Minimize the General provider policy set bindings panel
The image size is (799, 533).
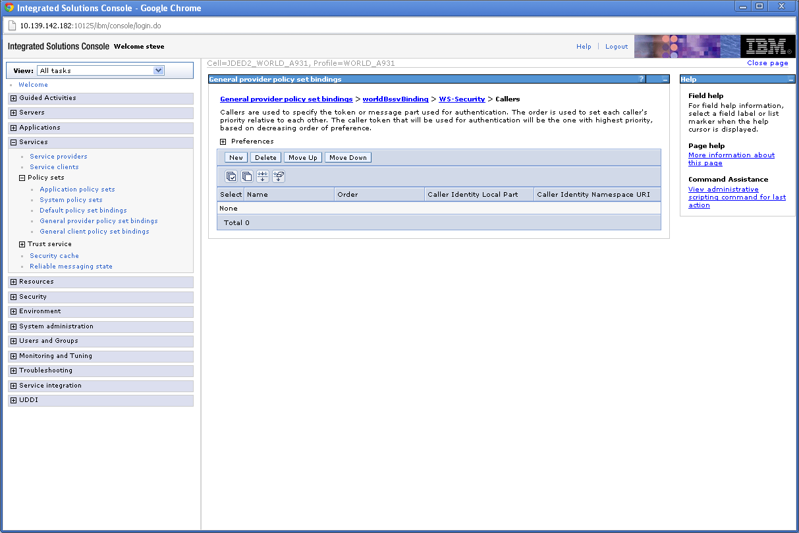(665, 79)
